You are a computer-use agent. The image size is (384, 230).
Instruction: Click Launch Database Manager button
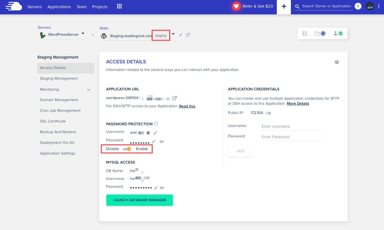click(x=140, y=200)
